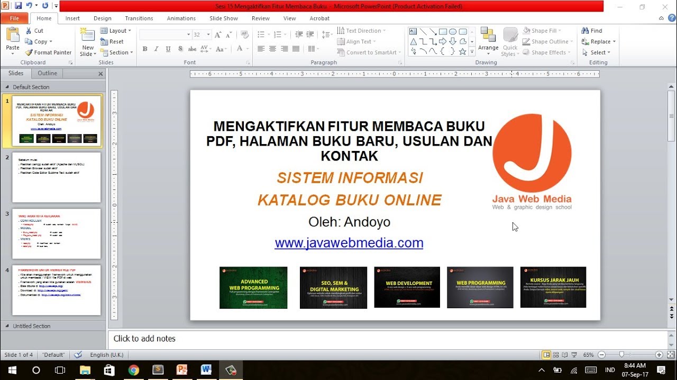677x380 pixels.
Task: Click the zoom slider handle
Action: 621,355
